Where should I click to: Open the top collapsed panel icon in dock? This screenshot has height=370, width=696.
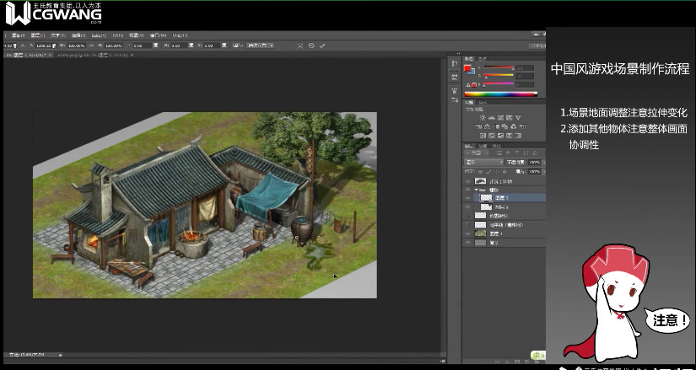(x=455, y=65)
